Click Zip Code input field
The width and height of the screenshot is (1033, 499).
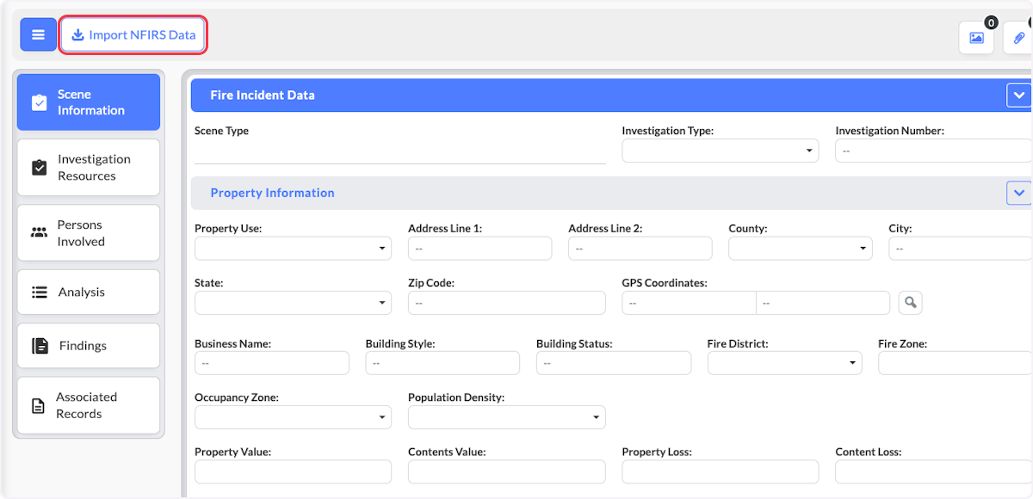click(506, 303)
